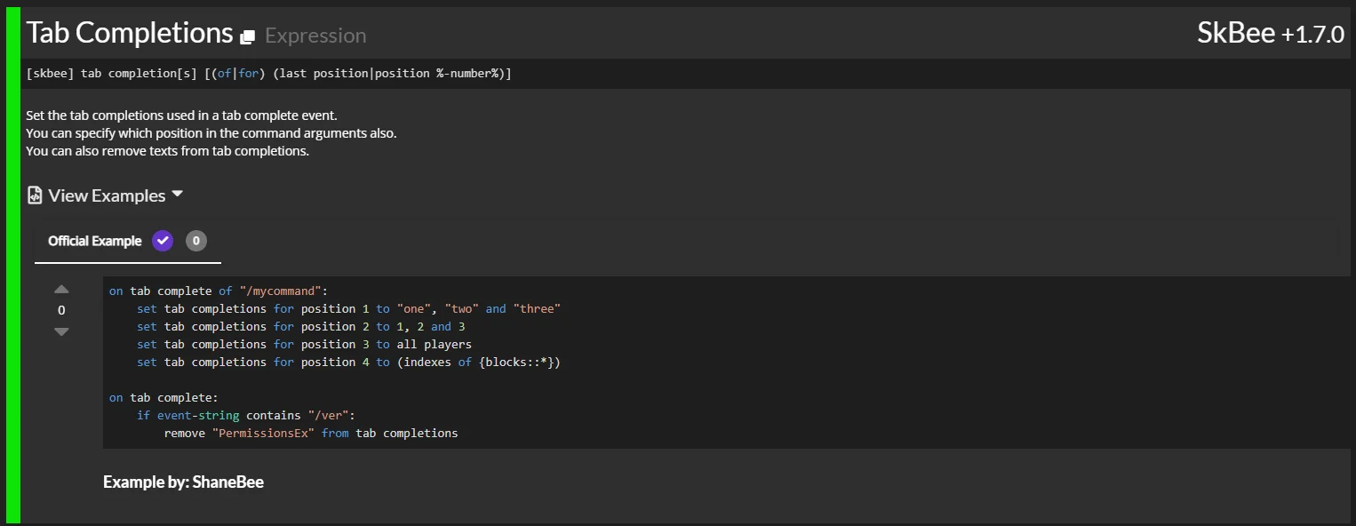Image resolution: width=1356 pixels, height=526 pixels.
Task: Copy the Tab Completions title link icon
Action: click(x=248, y=36)
